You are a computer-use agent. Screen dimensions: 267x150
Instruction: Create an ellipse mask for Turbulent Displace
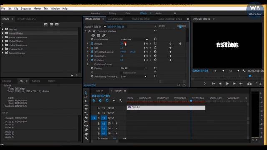point(93,35)
